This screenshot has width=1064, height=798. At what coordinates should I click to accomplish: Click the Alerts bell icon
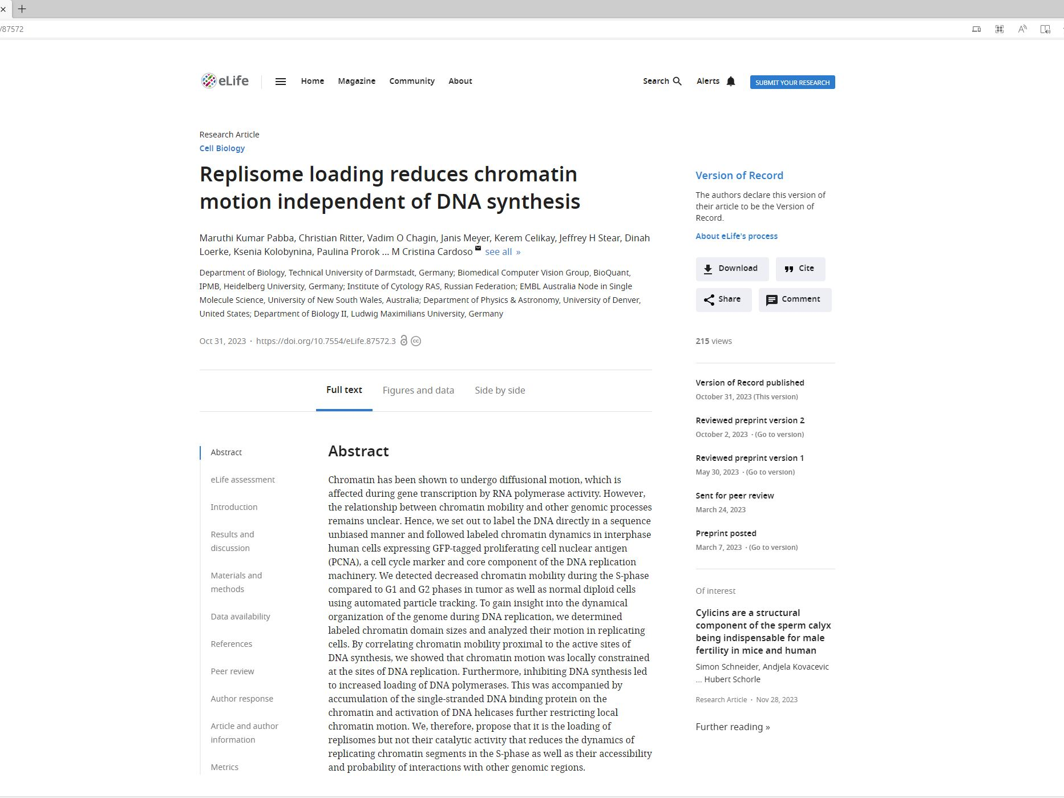pos(731,81)
